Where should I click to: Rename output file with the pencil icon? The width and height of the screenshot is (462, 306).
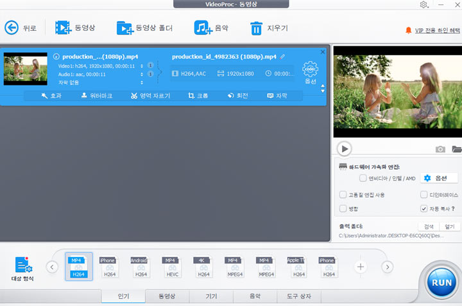282,57
